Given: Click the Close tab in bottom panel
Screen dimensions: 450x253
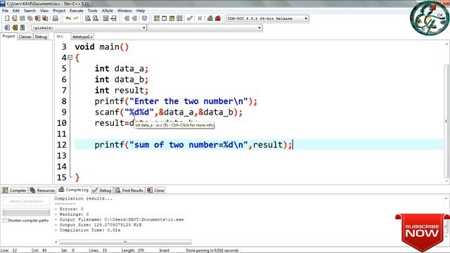Looking at the screenshot, I should click(155, 190).
